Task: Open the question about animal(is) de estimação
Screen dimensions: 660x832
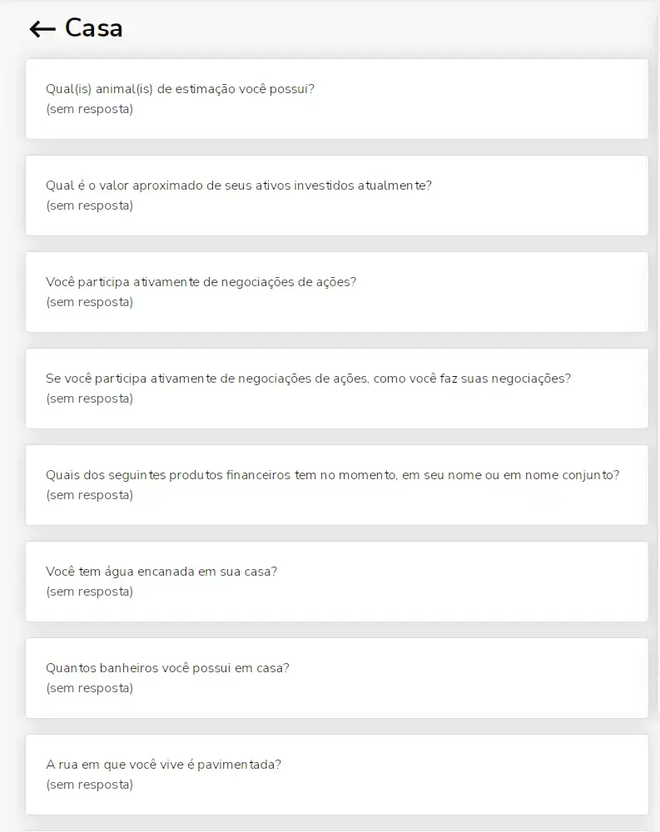Action: [x=336, y=99]
